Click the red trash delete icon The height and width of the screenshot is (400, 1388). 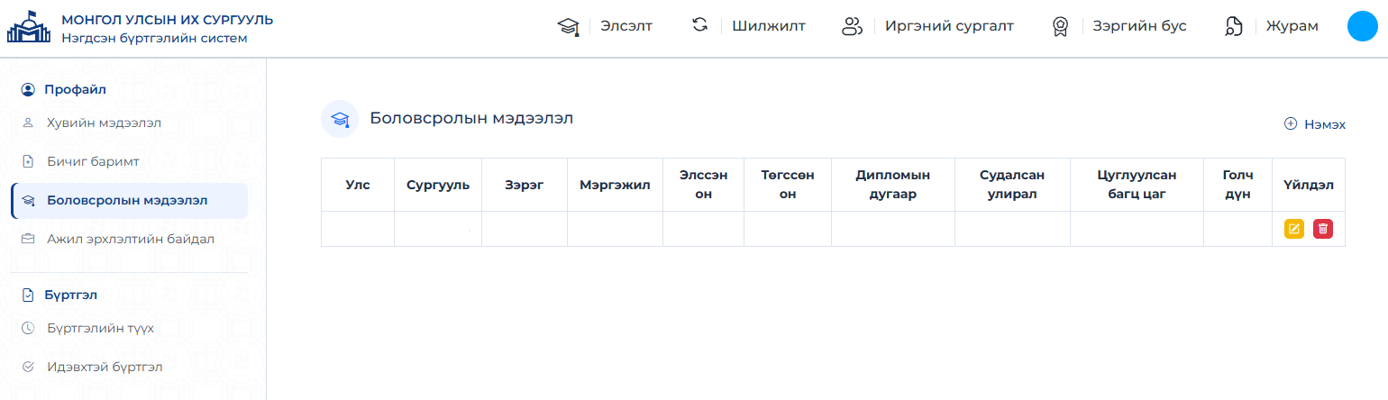(x=1323, y=229)
